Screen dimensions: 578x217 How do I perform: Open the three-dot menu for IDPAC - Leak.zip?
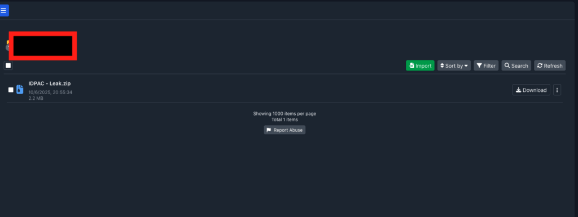pos(557,90)
